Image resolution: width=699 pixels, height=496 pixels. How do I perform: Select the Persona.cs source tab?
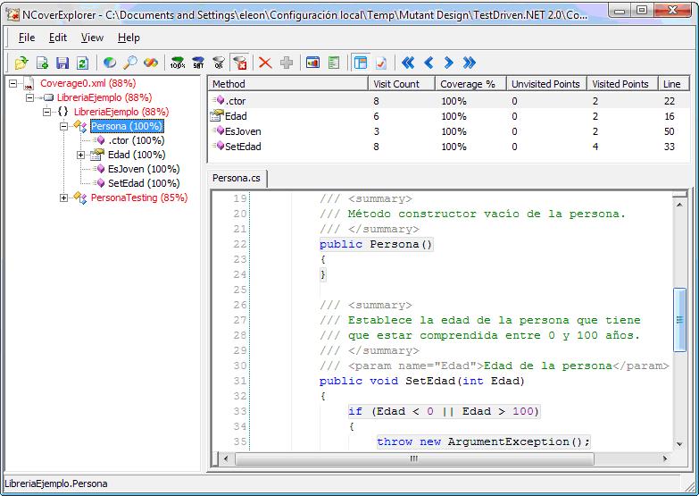coord(237,178)
